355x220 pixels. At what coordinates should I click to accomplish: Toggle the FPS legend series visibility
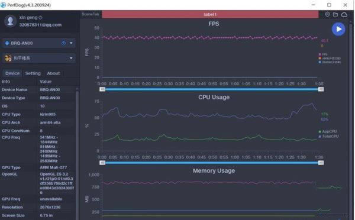[323, 54]
